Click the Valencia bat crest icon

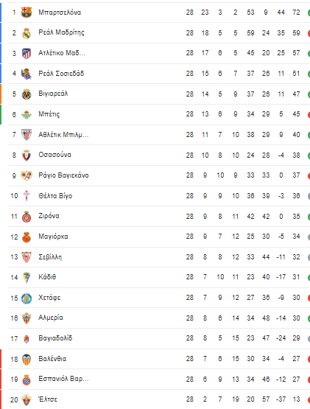tap(27, 359)
